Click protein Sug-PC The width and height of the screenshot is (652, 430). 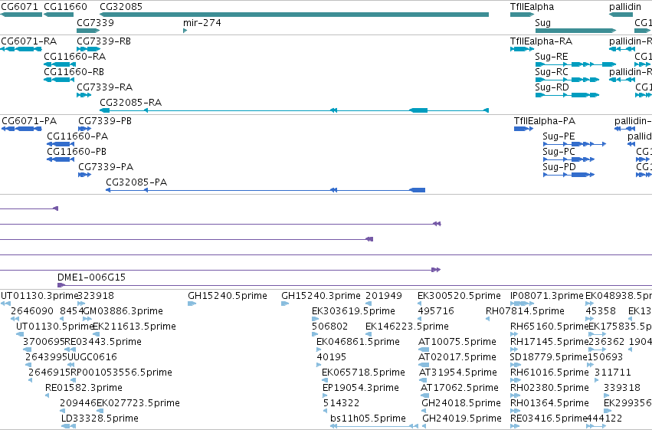[559, 151]
